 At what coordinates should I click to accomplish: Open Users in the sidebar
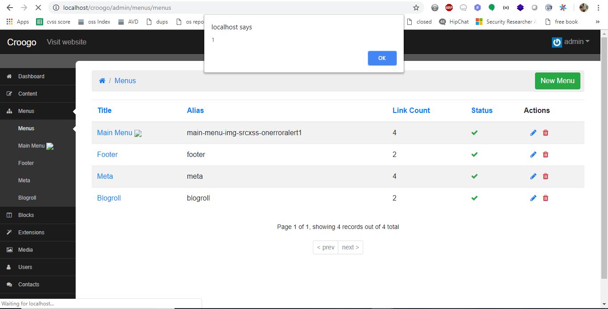(x=38, y=267)
